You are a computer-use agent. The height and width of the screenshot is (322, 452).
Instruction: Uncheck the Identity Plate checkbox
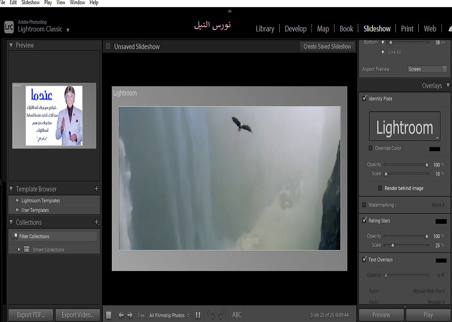point(364,99)
